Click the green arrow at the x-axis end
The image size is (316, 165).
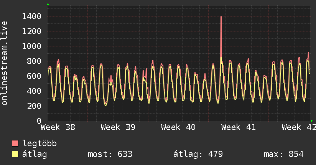312,121
